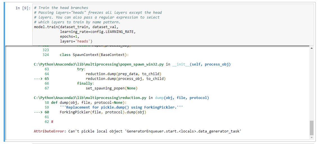Click 'def dump(obj, file, protocol=None):' line
This screenshot has height=144, width=318.
tap(89, 102)
